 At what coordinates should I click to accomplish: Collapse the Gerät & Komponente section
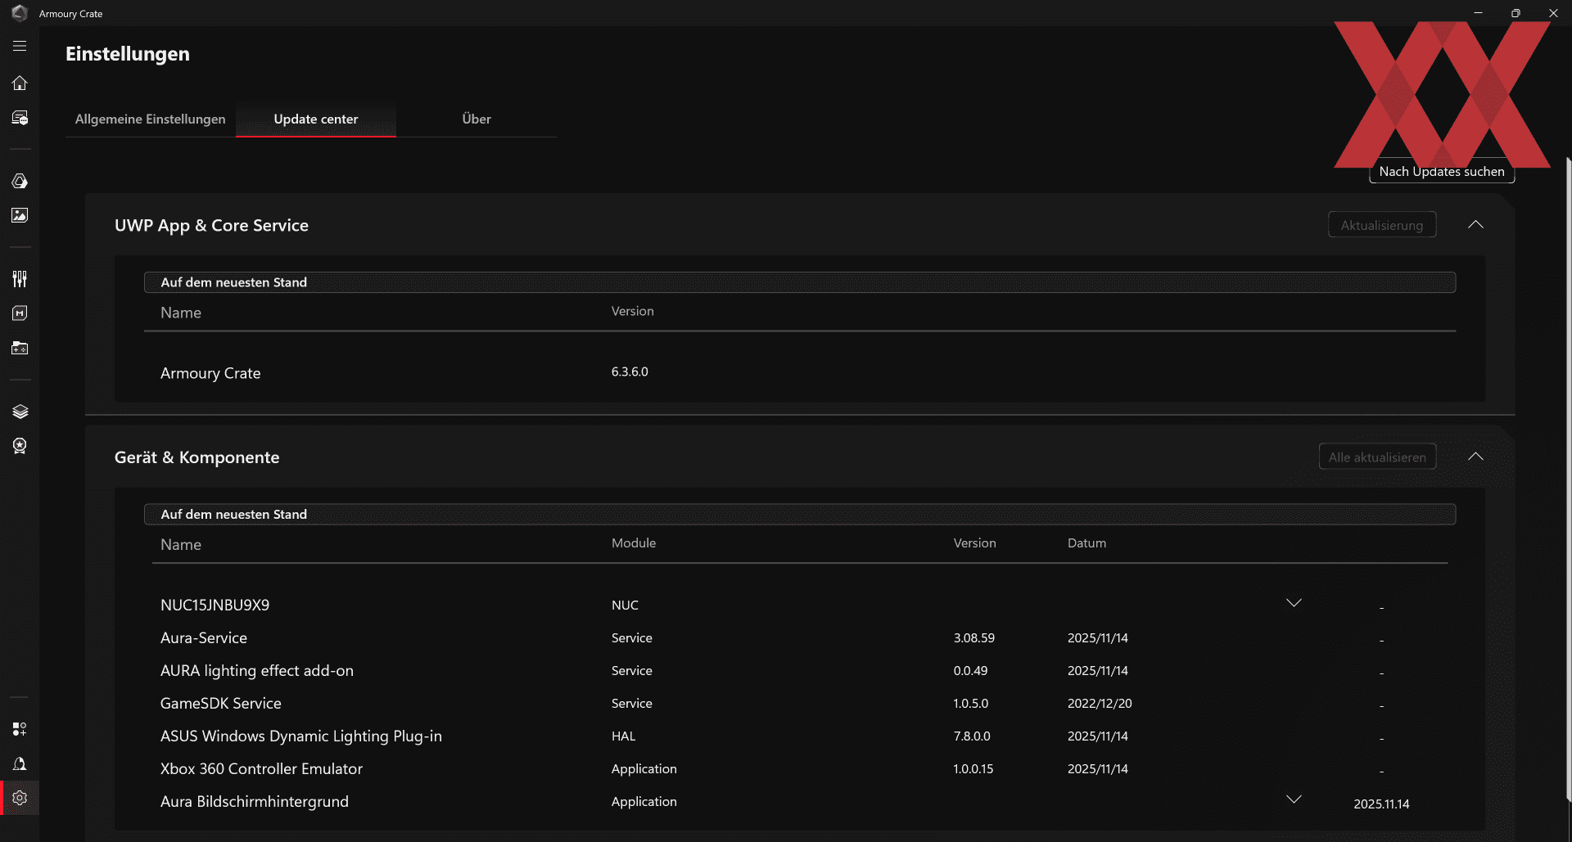coord(1475,457)
